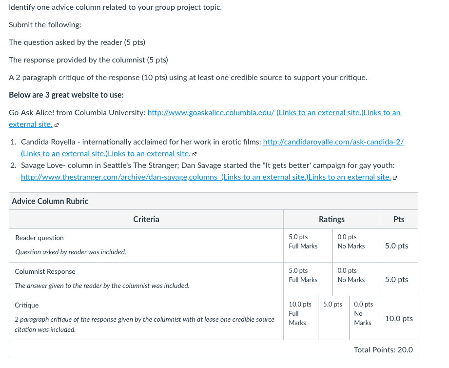Select 0.0 pts No Marks for Critique

pyautogui.click(x=365, y=318)
